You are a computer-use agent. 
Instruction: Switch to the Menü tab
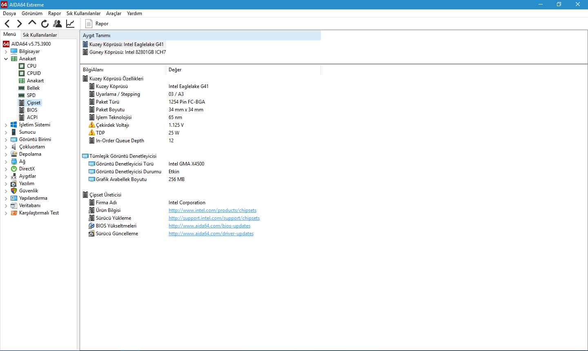(x=10, y=34)
